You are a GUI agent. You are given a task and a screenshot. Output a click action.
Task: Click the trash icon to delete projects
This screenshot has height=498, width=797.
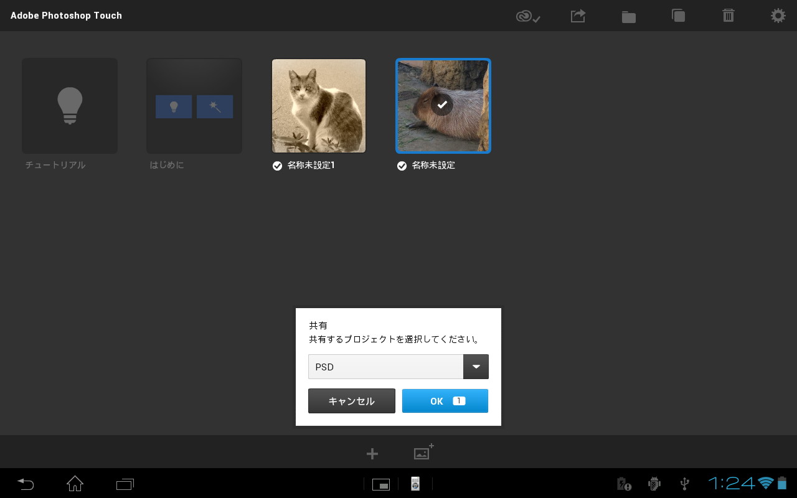728,16
